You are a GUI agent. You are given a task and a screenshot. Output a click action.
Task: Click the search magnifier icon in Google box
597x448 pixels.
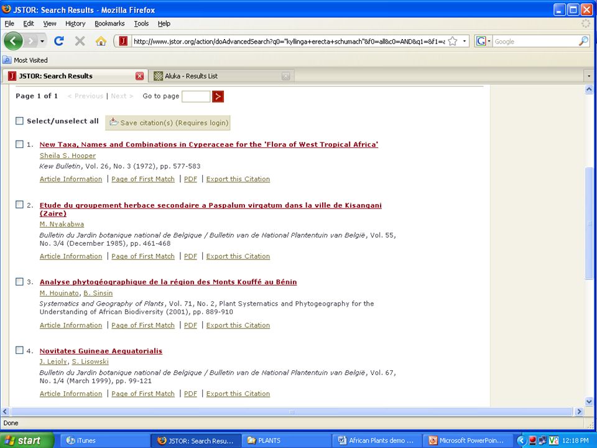click(x=583, y=41)
